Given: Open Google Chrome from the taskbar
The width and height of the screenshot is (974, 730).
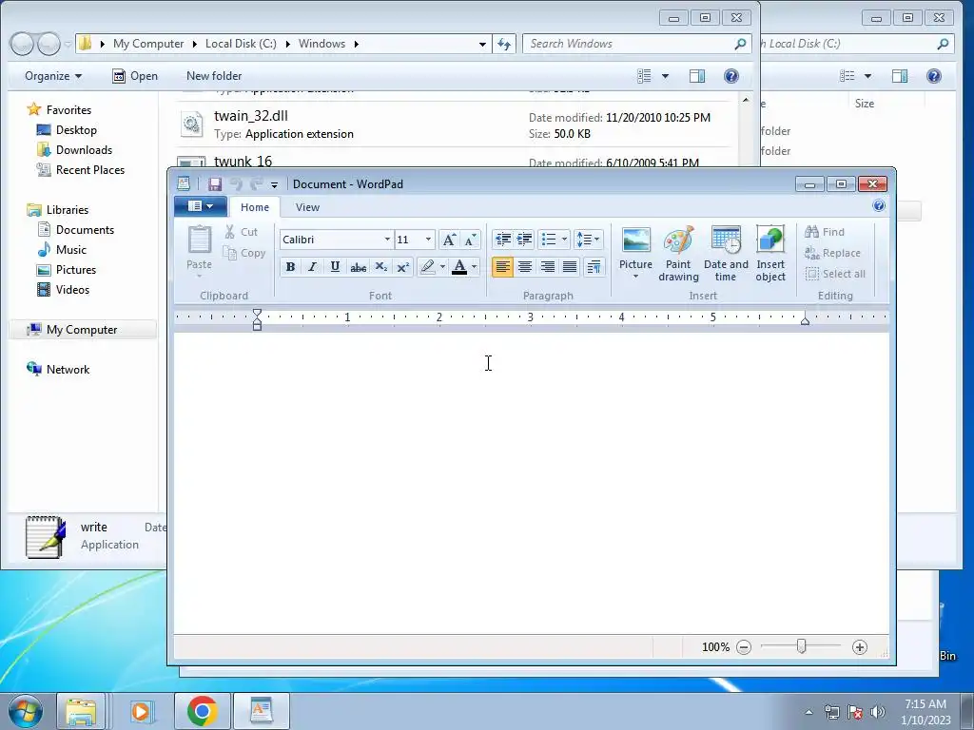Looking at the screenshot, I should point(202,711).
